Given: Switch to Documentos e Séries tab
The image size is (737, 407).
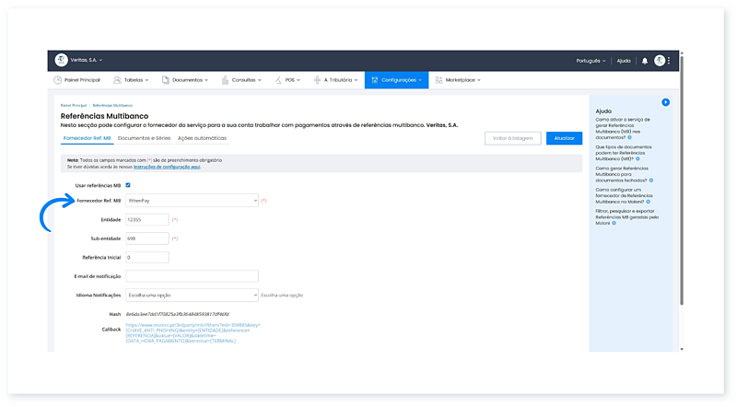Looking at the screenshot, I should (144, 138).
